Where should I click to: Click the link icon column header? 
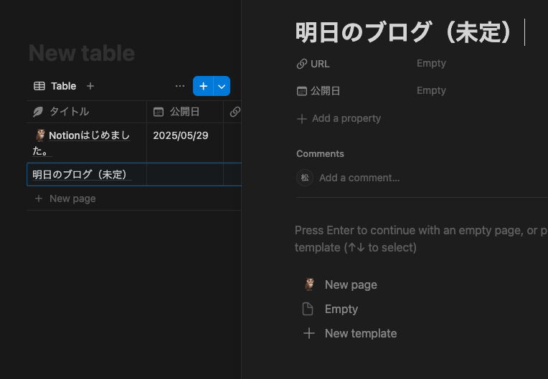[x=235, y=112]
